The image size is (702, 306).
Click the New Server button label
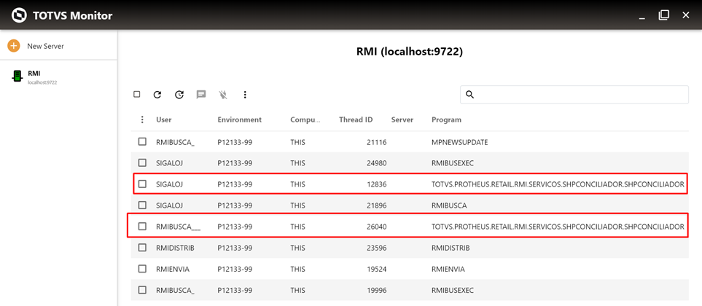click(46, 46)
